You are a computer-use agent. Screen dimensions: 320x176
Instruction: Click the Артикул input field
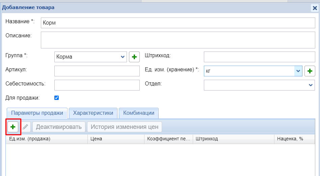point(97,71)
